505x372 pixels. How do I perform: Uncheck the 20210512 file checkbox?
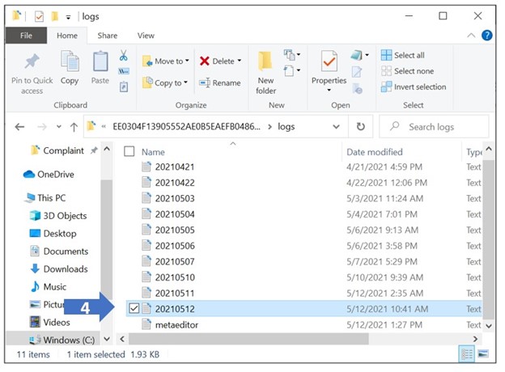134,309
